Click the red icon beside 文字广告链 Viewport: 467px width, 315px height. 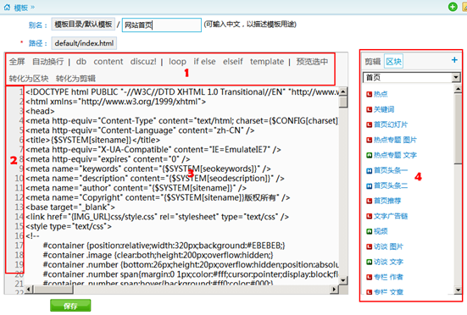tap(369, 216)
